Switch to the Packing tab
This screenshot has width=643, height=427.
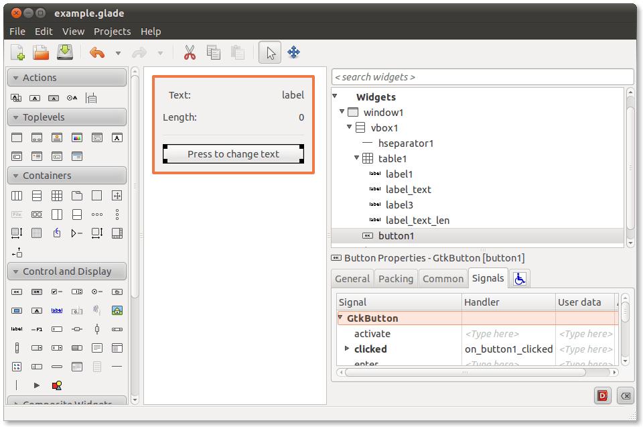click(396, 278)
